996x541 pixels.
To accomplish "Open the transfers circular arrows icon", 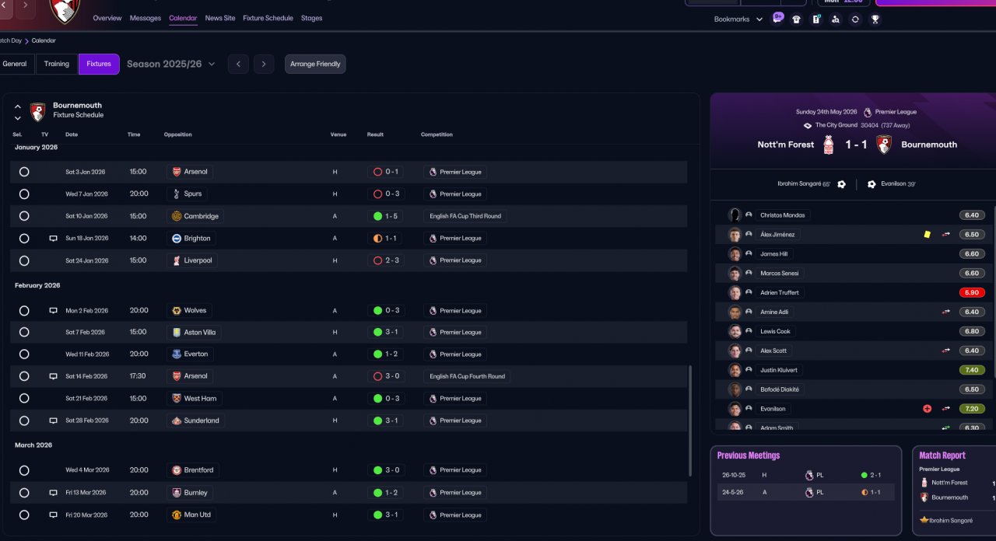I will [x=855, y=19].
